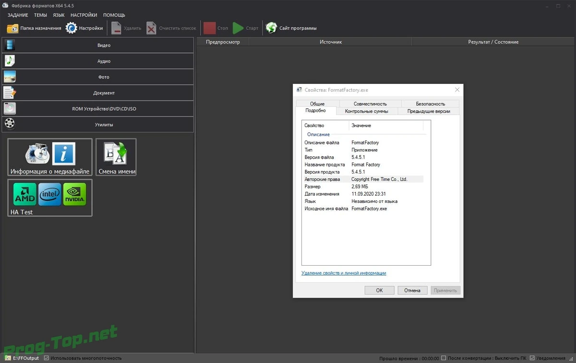Viewport: 576px width, 363px height.
Task: Click the Фото picture icon
Action: pyautogui.click(x=10, y=77)
